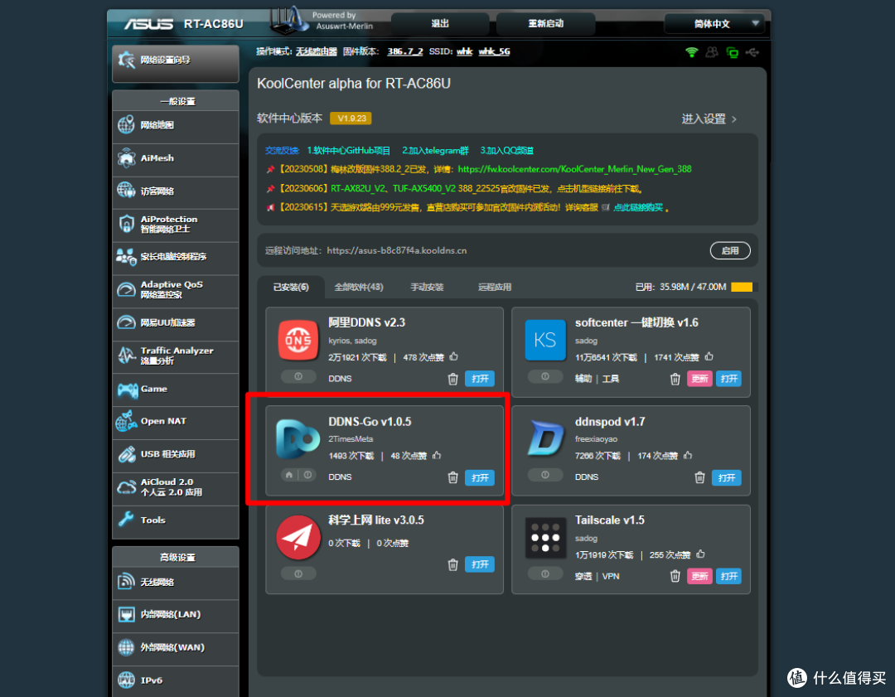Click the yellow storage usage bar

pyautogui.click(x=742, y=287)
